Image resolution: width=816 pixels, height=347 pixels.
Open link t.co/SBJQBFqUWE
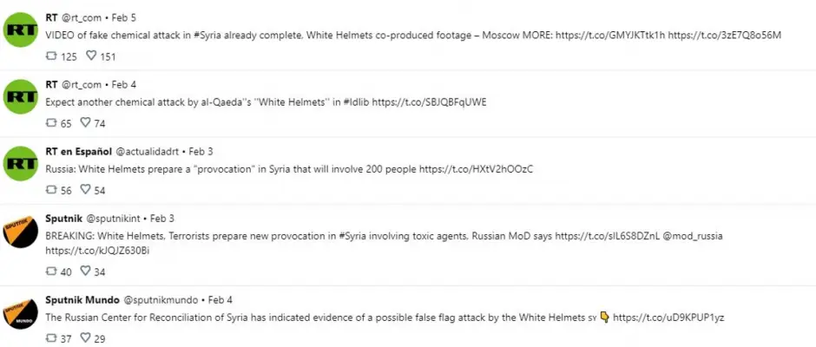tap(429, 102)
